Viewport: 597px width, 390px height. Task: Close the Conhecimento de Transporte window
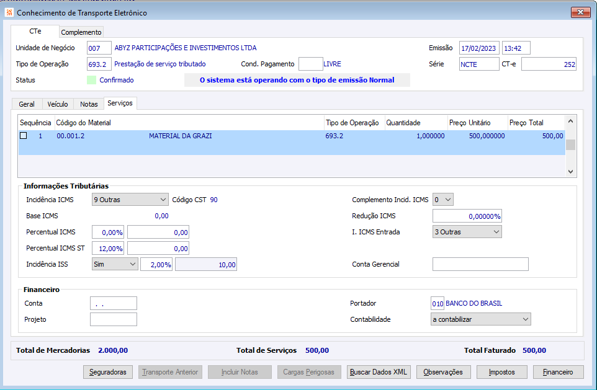(x=580, y=12)
